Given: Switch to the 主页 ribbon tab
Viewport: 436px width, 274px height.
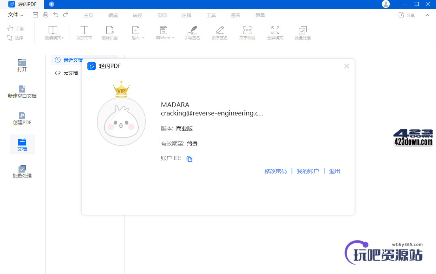Looking at the screenshot, I should click(89, 15).
